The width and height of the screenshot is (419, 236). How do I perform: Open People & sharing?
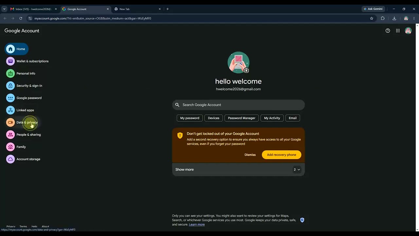[24, 135]
